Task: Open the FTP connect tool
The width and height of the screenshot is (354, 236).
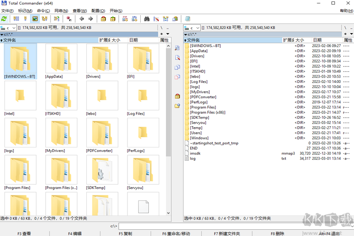Action: (x=125, y=19)
